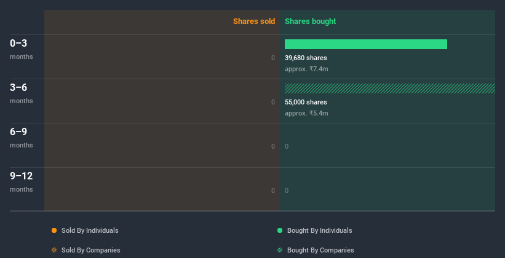Click the Shares bought column header
Screen dimensions: 505x258
[x=310, y=21]
